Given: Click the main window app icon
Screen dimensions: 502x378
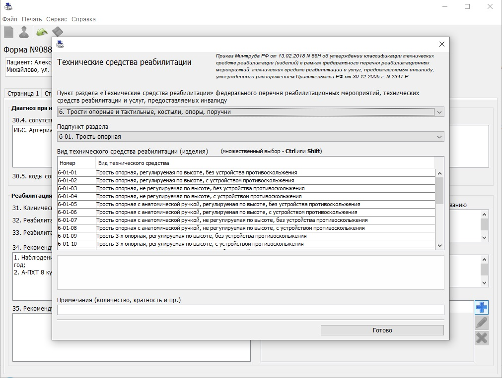Looking at the screenshot, I should tap(8, 6).
